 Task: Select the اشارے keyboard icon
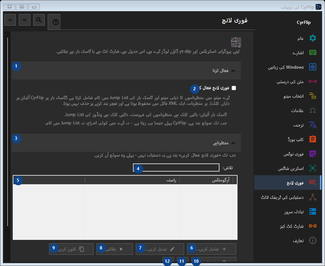click(313, 52)
